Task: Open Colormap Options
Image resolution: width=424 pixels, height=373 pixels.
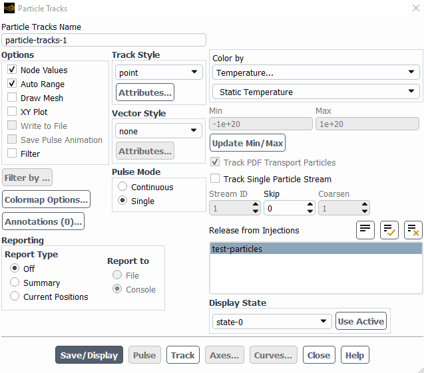Action: (x=46, y=199)
